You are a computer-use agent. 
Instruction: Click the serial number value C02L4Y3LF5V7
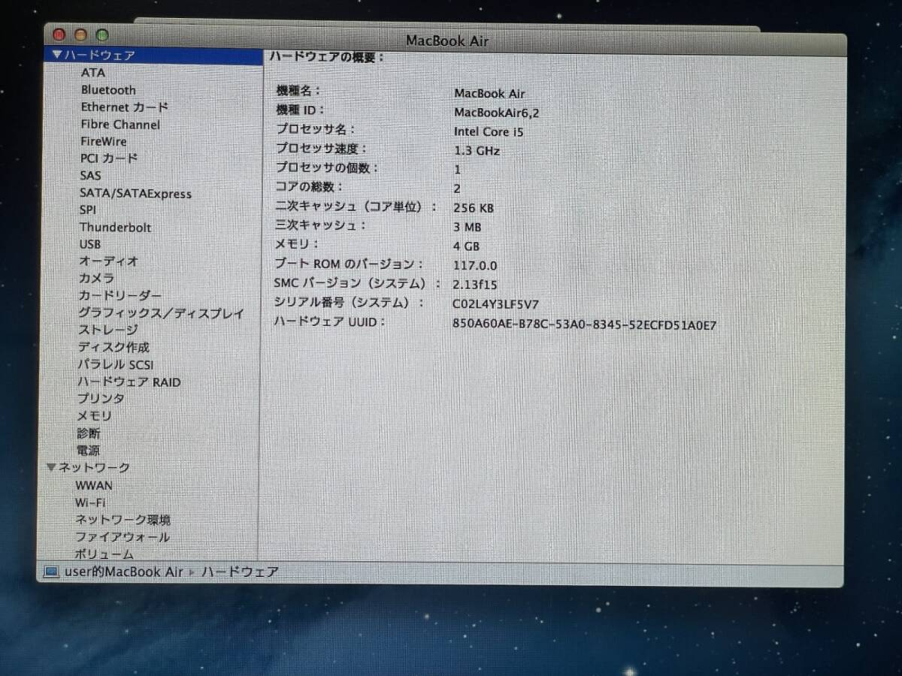(x=496, y=305)
